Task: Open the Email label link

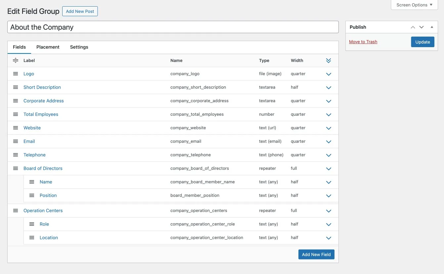Action: 29,141
